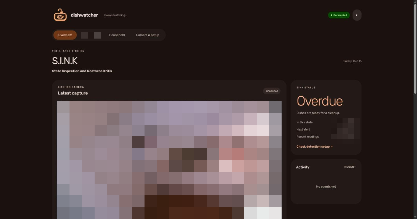
Task: Open the pixelated tab next to Overview
Action: pos(91,35)
